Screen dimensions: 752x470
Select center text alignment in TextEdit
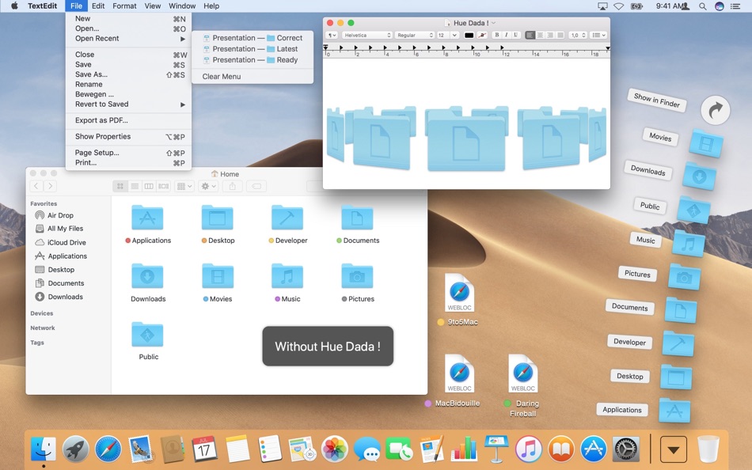[x=540, y=35]
